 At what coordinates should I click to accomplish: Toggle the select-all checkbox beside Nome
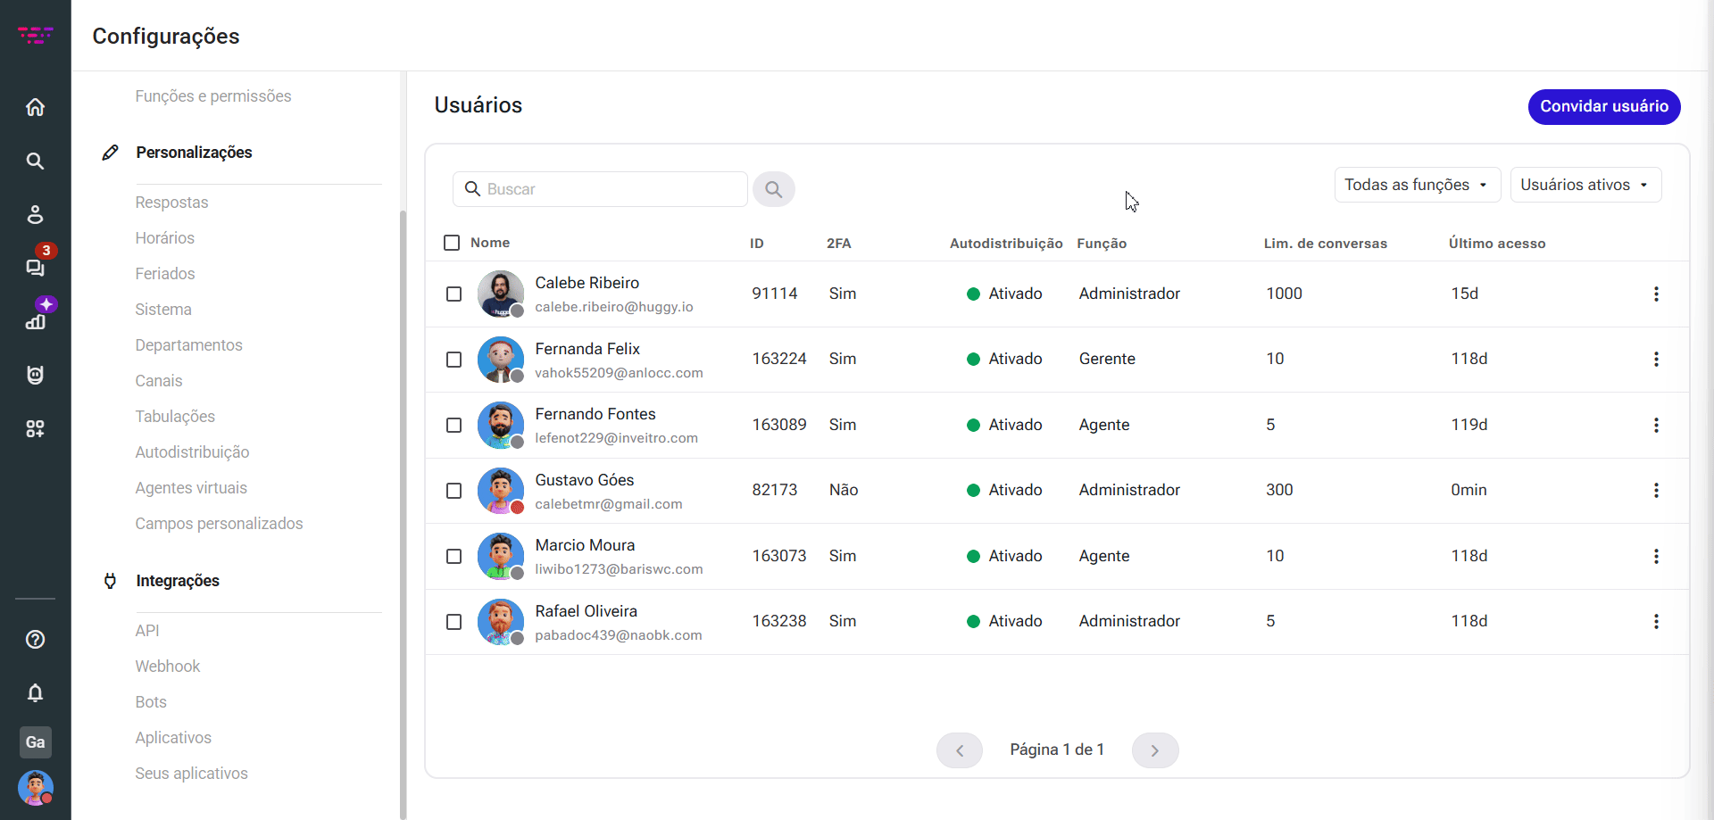coord(452,243)
